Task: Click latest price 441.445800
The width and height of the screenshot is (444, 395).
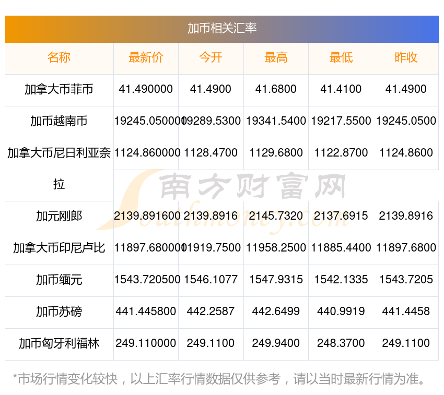Action: pos(146,311)
